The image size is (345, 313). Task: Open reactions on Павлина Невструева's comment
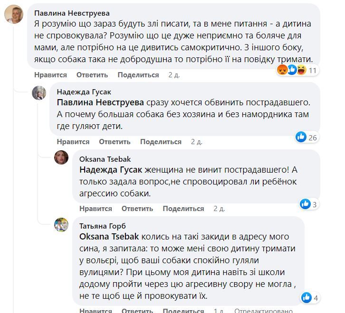[x=297, y=70]
